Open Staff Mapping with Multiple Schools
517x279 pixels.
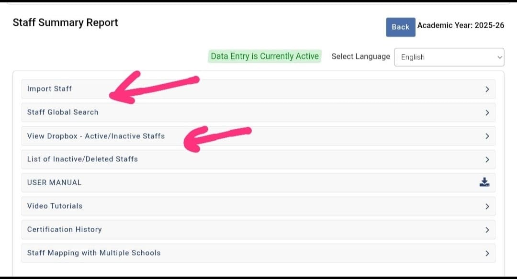pos(94,253)
